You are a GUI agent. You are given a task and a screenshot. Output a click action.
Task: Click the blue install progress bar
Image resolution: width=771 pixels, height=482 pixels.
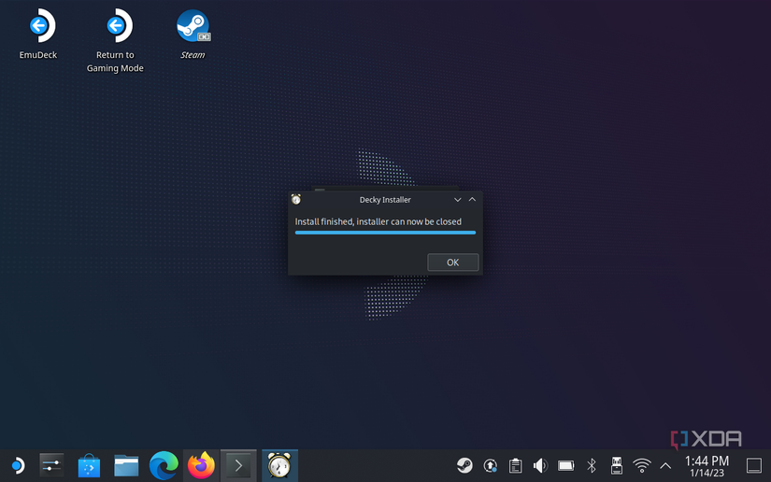coord(385,233)
